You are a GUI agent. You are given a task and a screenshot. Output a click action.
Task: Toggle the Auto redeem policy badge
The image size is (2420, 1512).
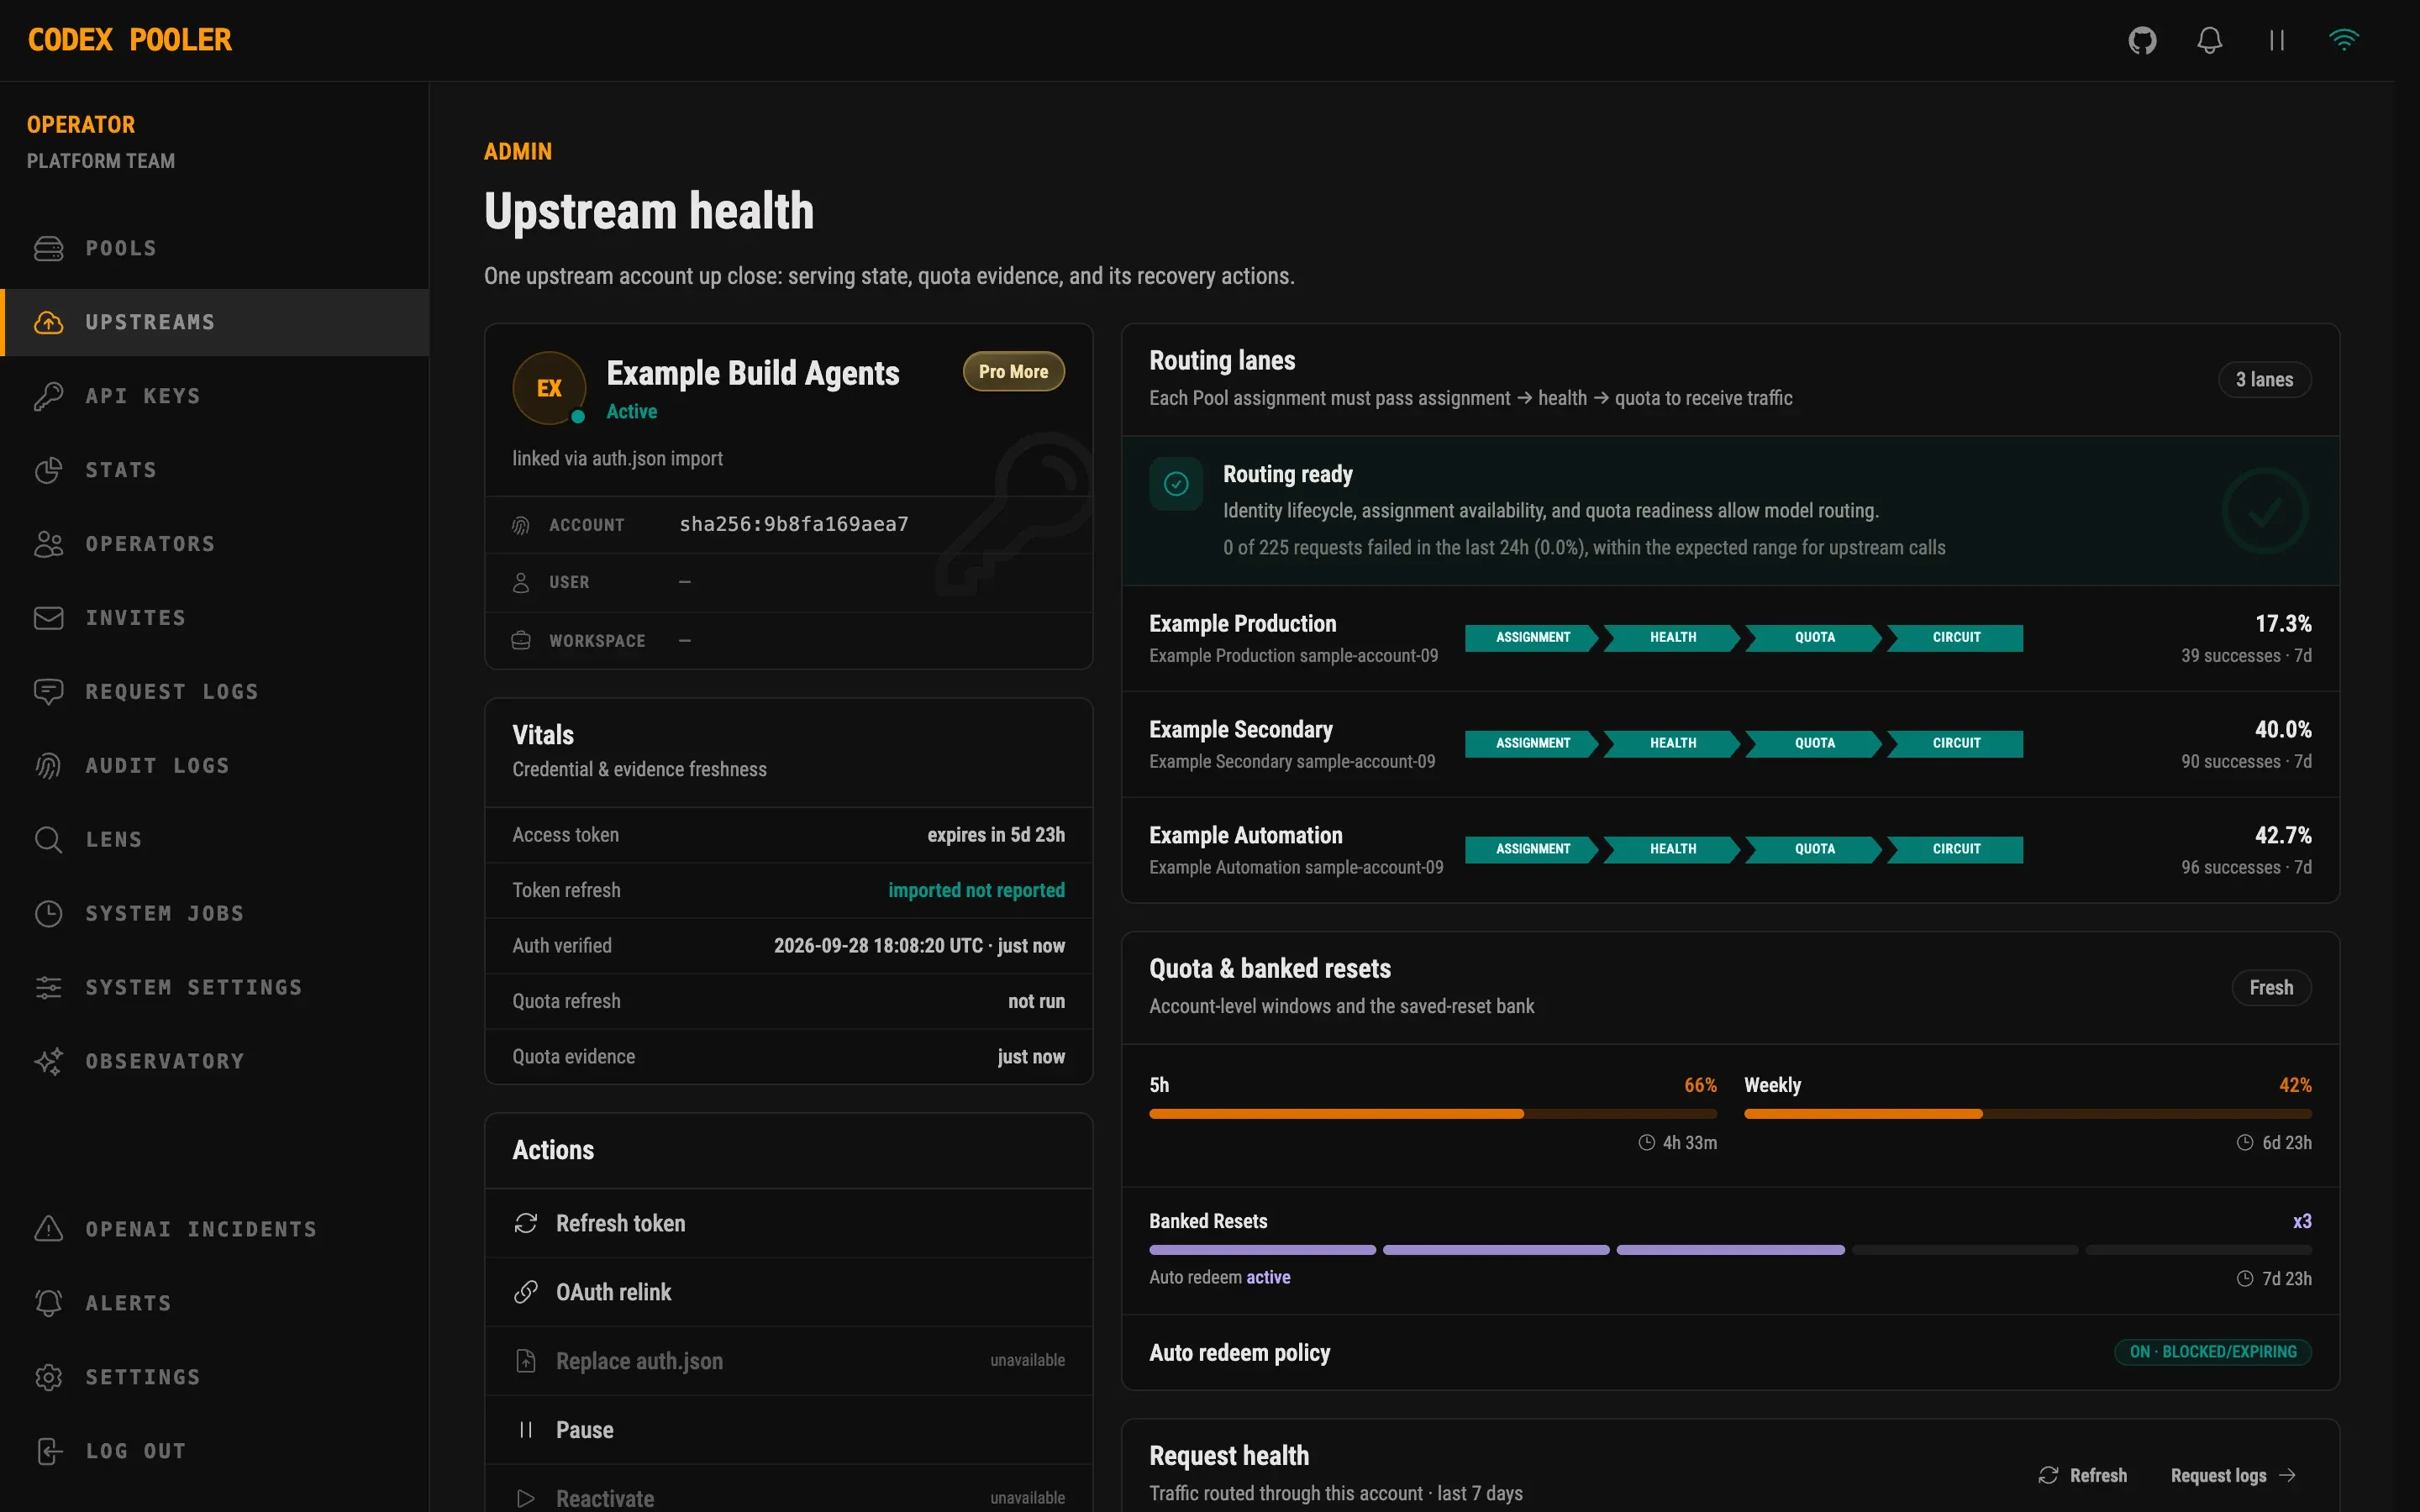point(2212,1352)
